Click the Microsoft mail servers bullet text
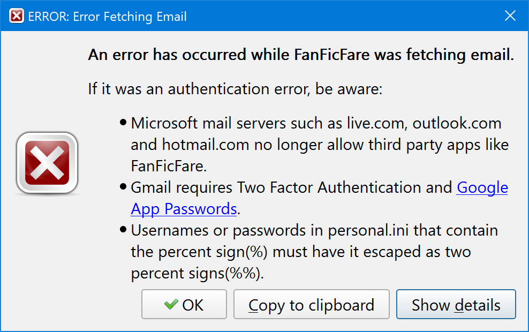 coord(316,123)
